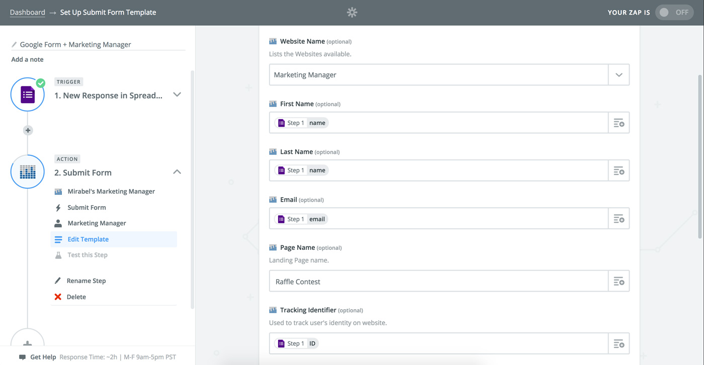Viewport: 704px width, 365px height.
Task: Click the First Name input field
Action: (x=439, y=123)
